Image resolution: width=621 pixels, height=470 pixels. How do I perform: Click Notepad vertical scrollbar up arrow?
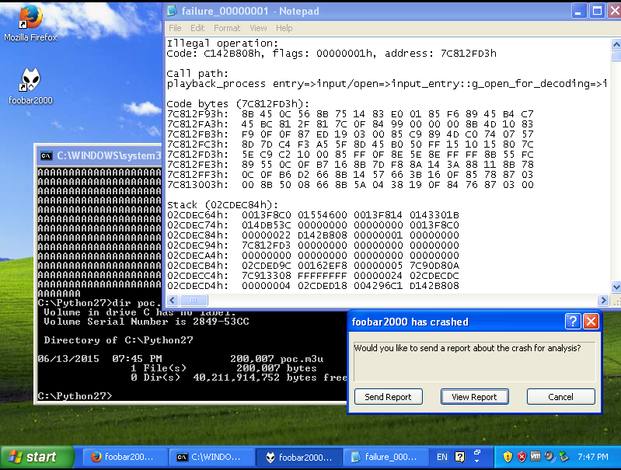point(616,45)
